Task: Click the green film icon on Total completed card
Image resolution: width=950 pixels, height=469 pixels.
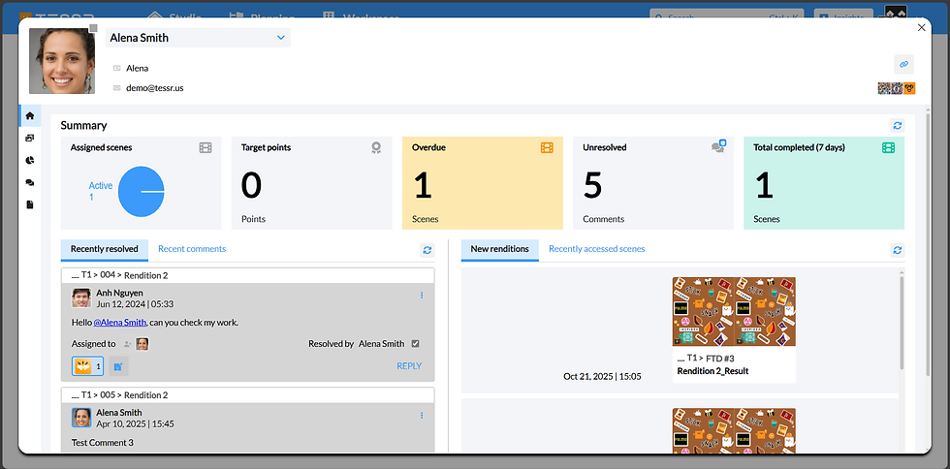Action: [888, 147]
